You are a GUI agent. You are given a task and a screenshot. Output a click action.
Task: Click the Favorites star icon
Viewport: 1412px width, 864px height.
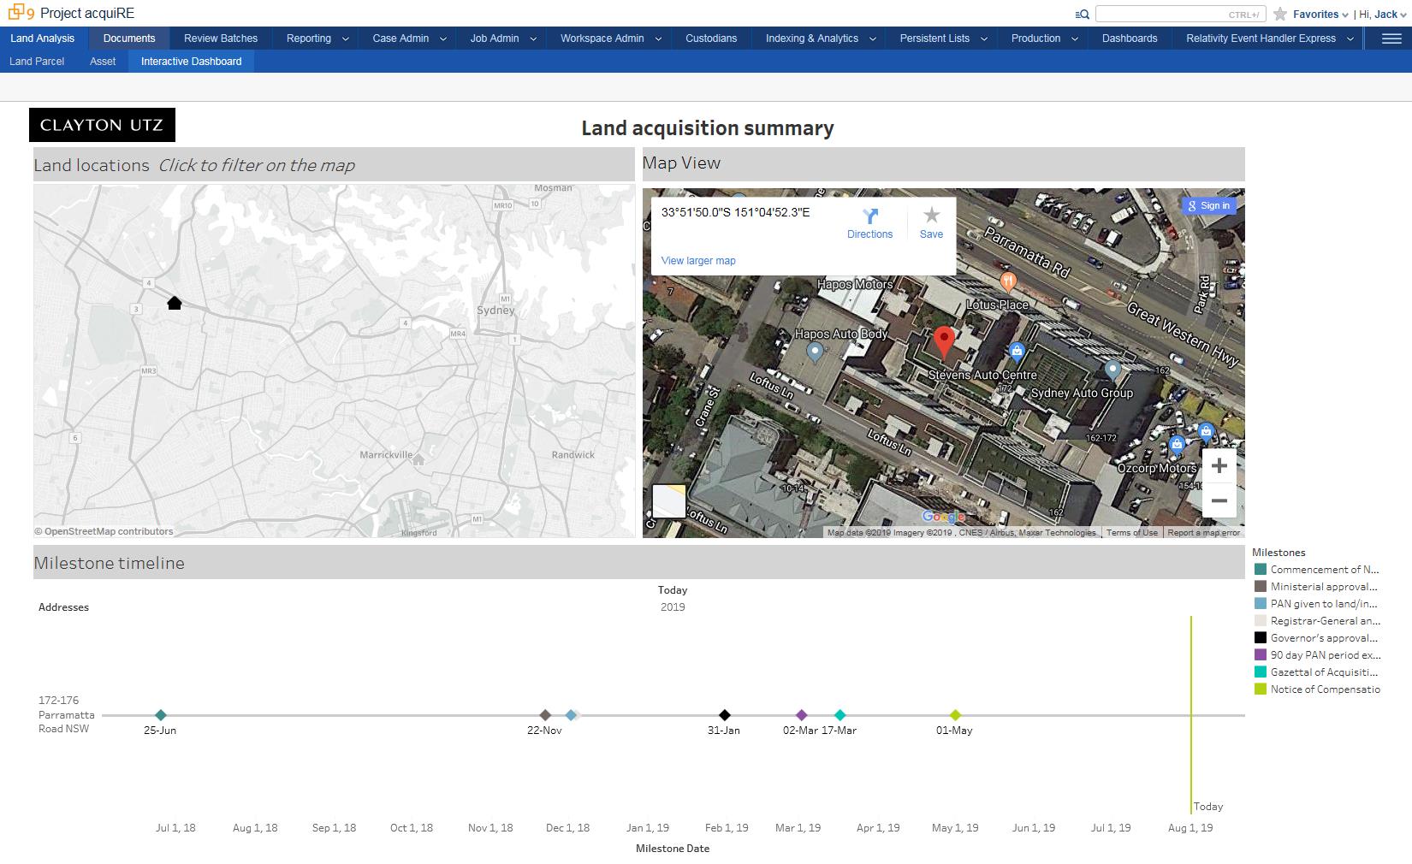1280,14
